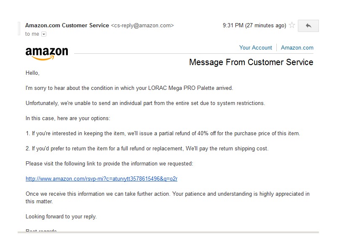The height and width of the screenshot is (252, 337).
Task: Click the "to me" recipient text
Action: pyautogui.click(x=32, y=34)
